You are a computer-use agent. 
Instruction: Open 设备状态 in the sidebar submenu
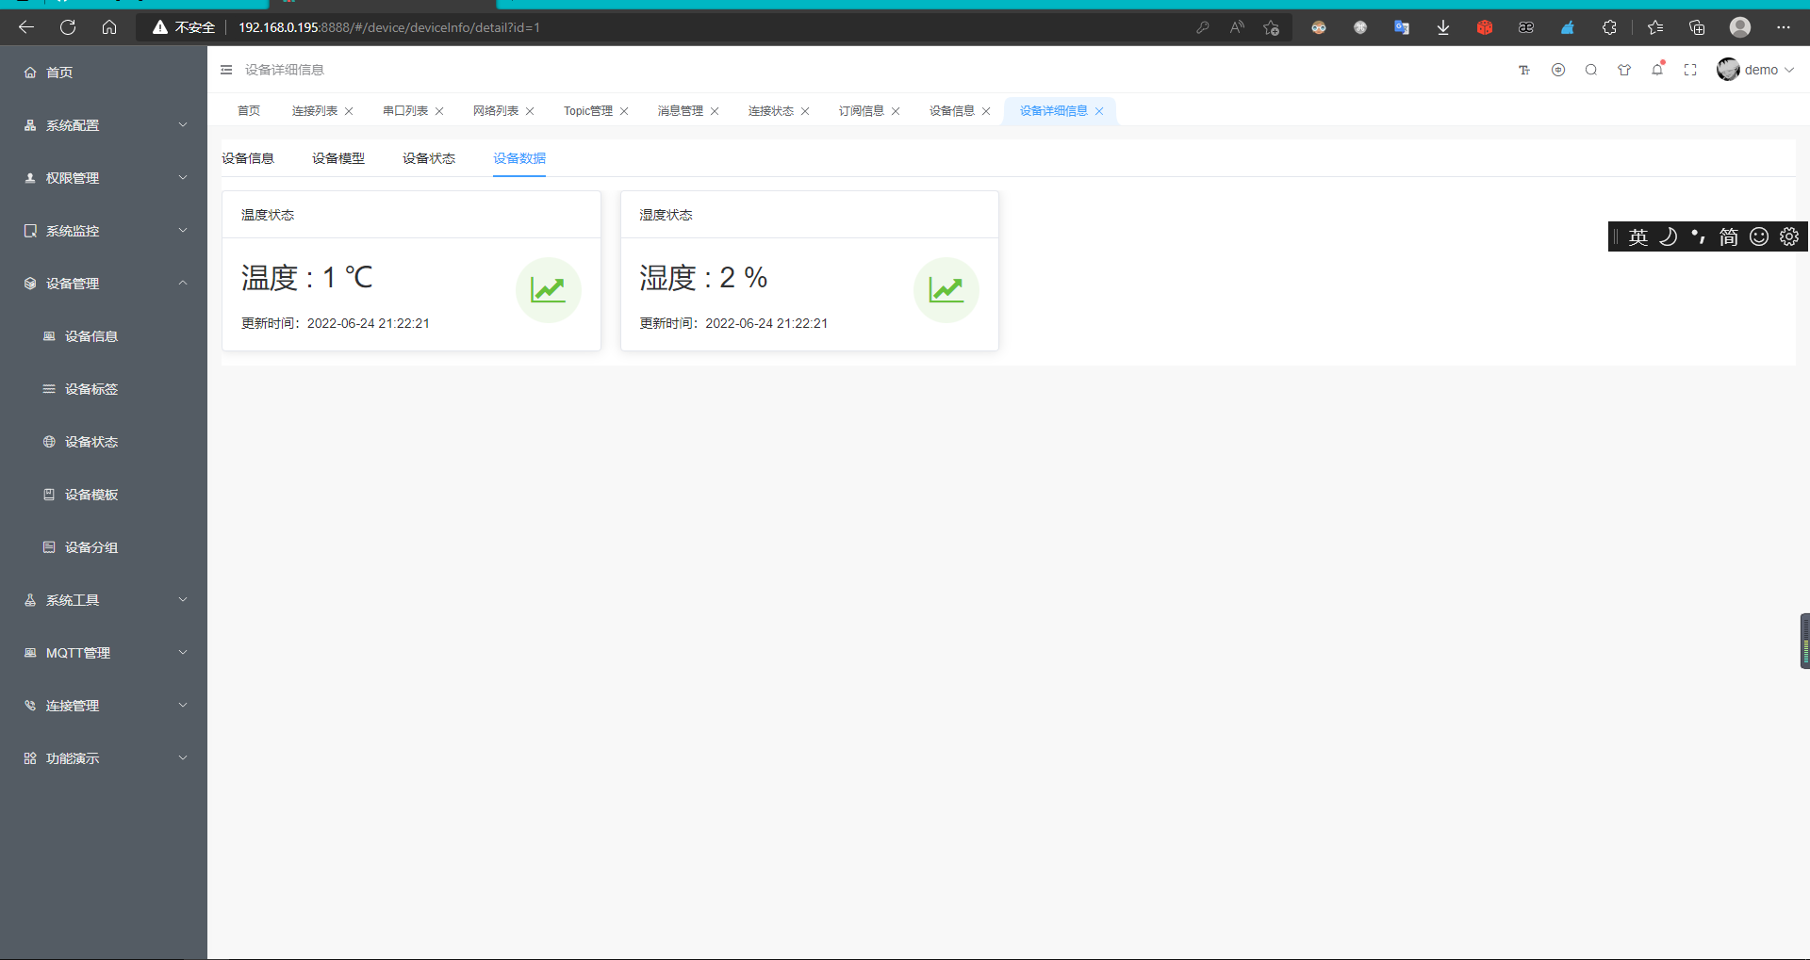pos(104,441)
